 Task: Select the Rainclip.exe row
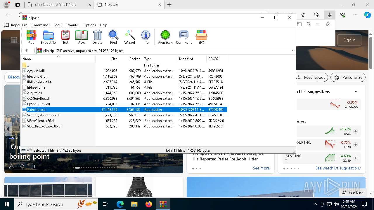pos(124,110)
